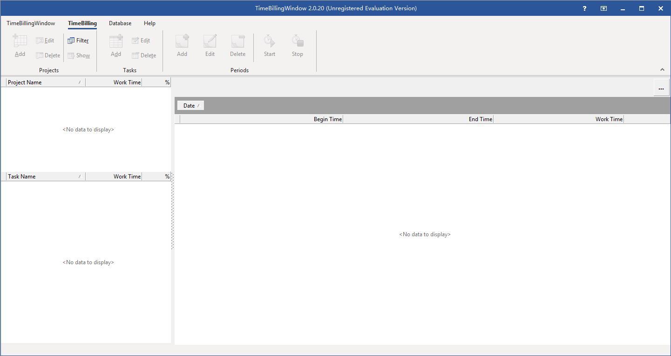The height and width of the screenshot is (356, 671).
Task: Switch to the Database tab
Action: tap(120, 23)
